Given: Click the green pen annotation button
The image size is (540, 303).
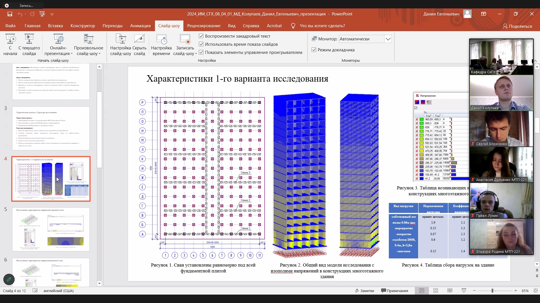Looking at the screenshot, I should [9, 279].
